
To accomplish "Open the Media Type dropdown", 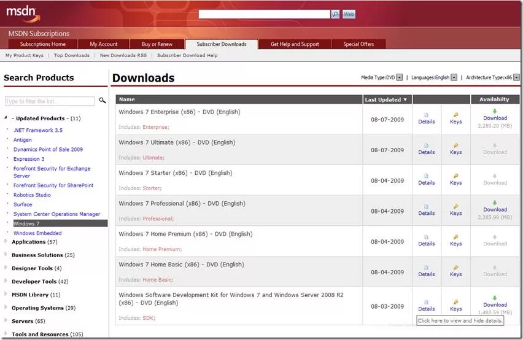I will pos(400,77).
